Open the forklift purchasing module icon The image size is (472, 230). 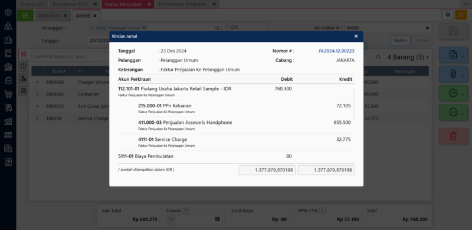tap(8, 108)
